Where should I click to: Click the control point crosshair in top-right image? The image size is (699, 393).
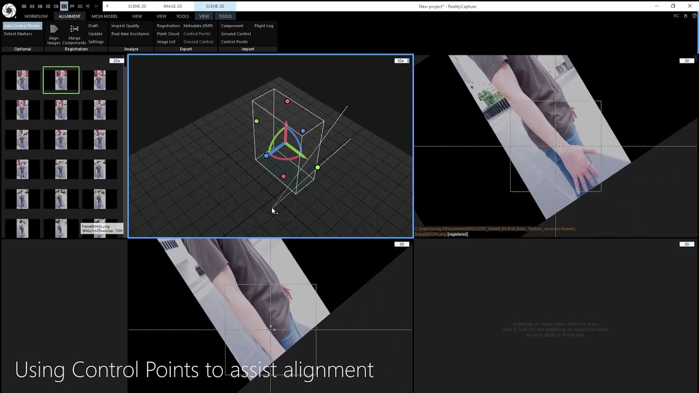(555, 146)
